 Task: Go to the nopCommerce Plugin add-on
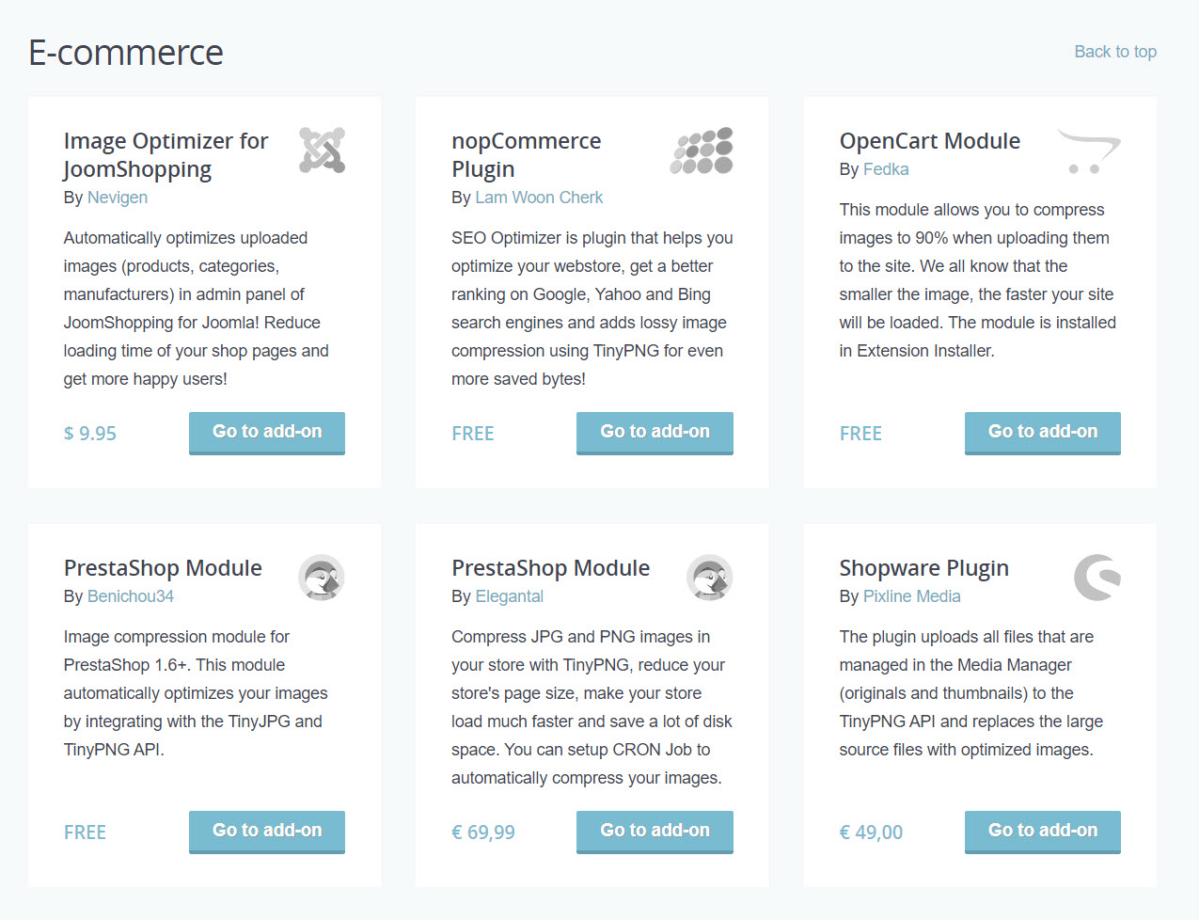(655, 433)
